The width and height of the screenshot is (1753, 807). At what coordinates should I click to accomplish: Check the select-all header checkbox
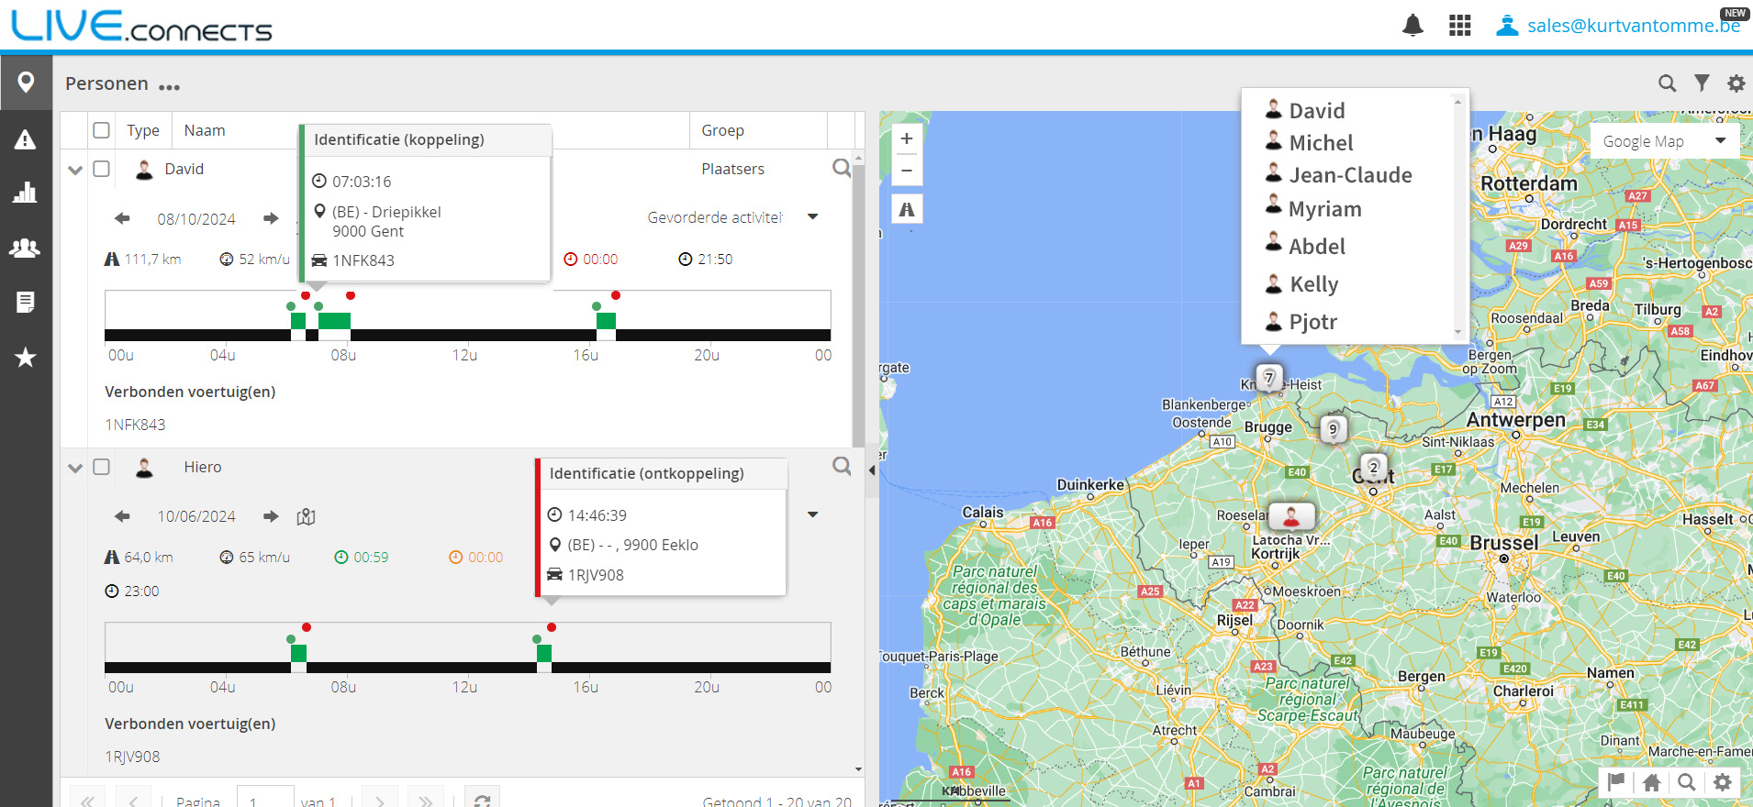(102, 130)
